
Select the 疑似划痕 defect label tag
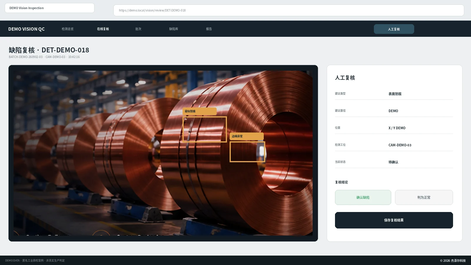(200, 111)
